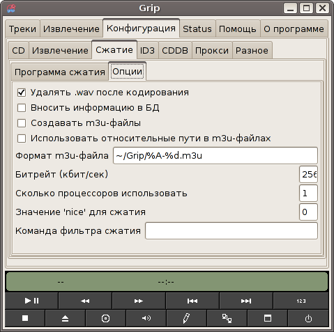Select the Конфигурация tab
The image size is (334, 332).
[141, 29]
